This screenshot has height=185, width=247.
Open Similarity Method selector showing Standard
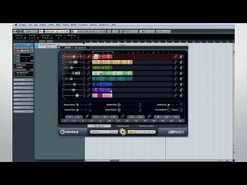[175, 110]
